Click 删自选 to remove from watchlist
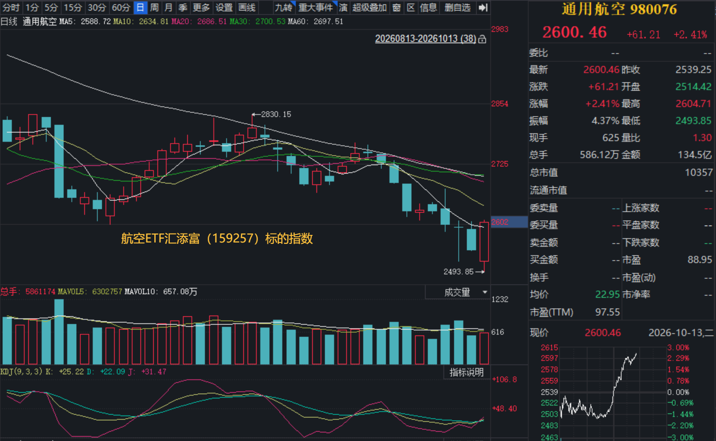This screenshot has width=716, height=441. (458, 8)
